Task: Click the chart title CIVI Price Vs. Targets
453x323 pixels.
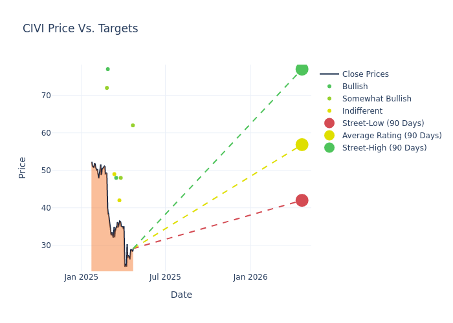Action: [x=80, y=28]
